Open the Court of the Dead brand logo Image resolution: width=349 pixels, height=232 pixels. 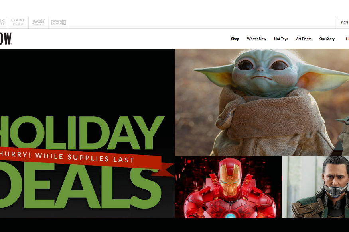18,22
